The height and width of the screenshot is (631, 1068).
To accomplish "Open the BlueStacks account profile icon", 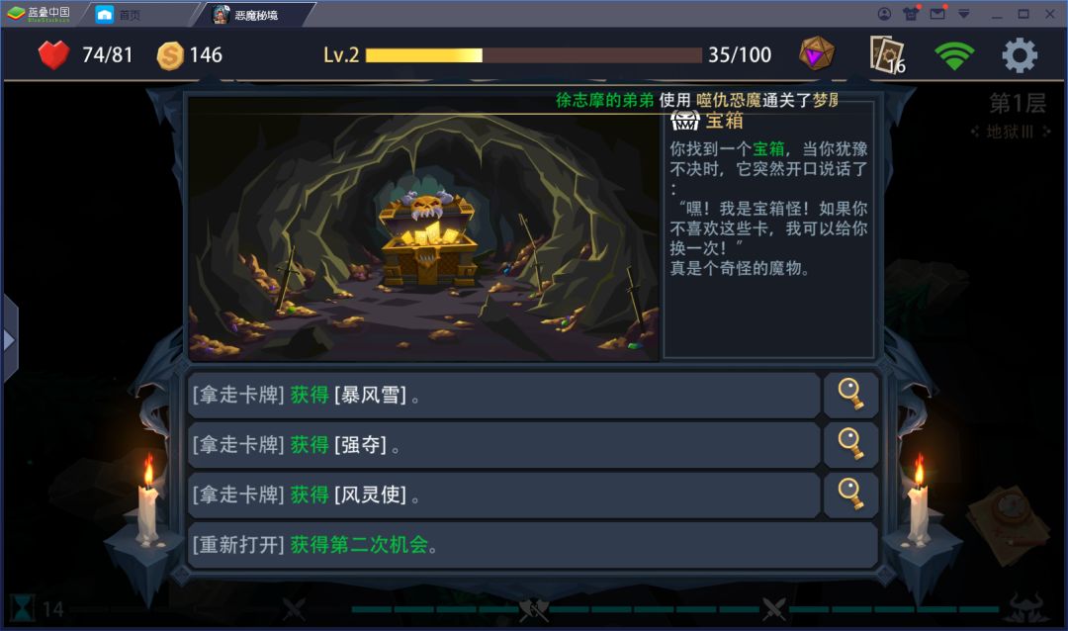I will click(x=884, y=14).
